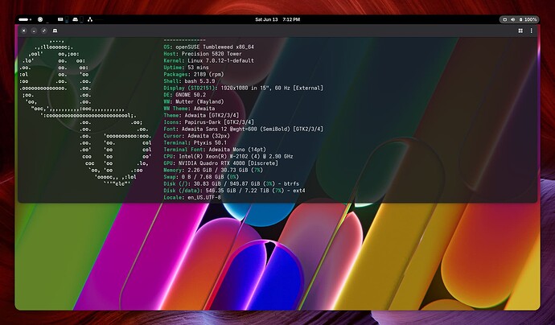Open the date and time clock menu
555x325 pixels.
coord(277,19)
